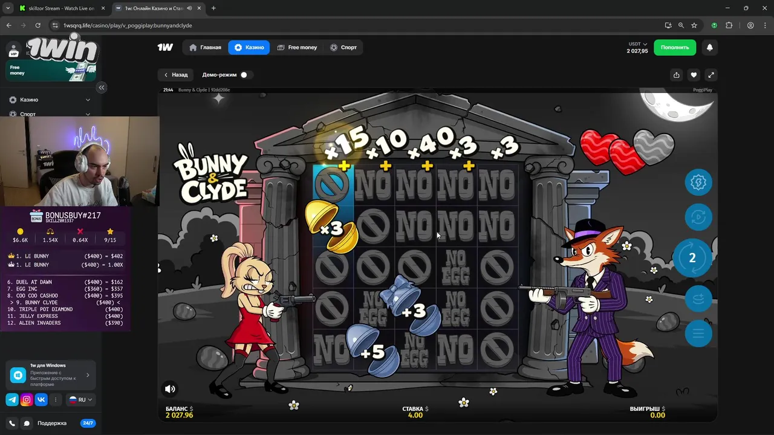Open the support chat bubble icon
Screen dimensions: 774x435
point(27,424)
